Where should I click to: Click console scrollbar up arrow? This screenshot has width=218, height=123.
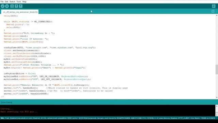tap(217, 106)
